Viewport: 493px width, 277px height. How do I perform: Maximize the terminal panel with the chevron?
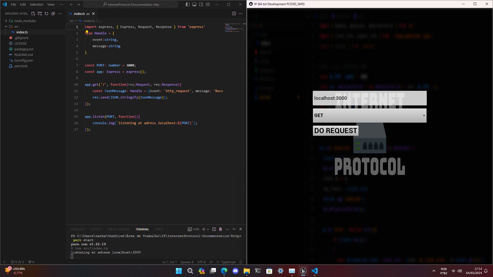pyautogui.click(x=234, y=229)
